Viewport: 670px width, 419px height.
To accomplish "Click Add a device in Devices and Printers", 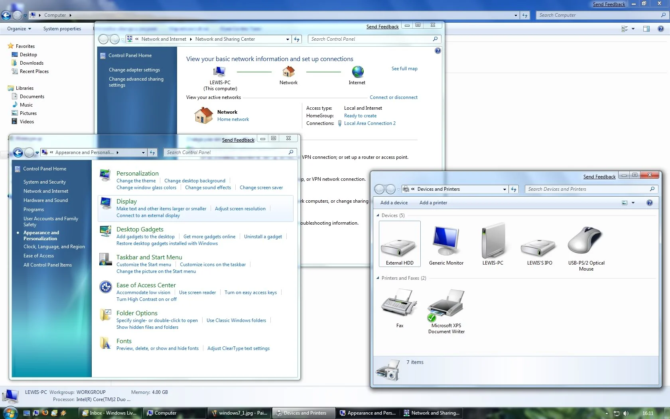I will pos(394,203).
